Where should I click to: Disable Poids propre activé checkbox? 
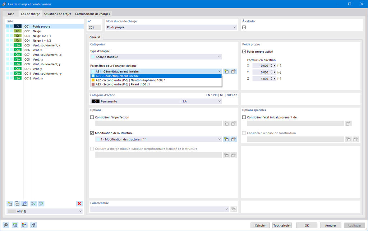[x=244, y=52]
